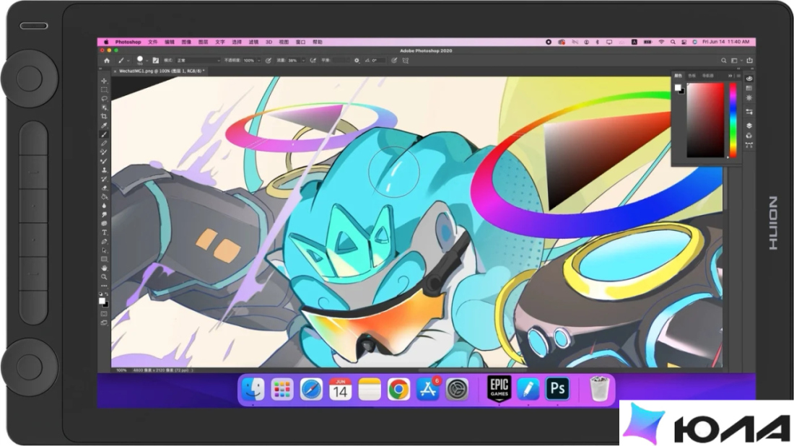Viewport: 794px width, 446px height.
Task: Open the Trash in the Dock
Action: [x=598, y=389]
